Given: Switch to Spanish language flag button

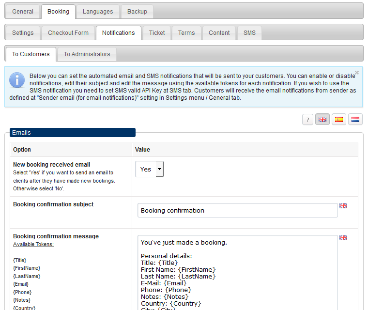Looking at the screenshot, I should (x=339, y=120).
